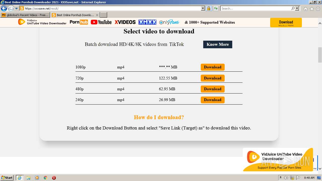
Task: Click the page vertical scrollbar thumb
Action: pyautogui.click(x=320, y=55)
